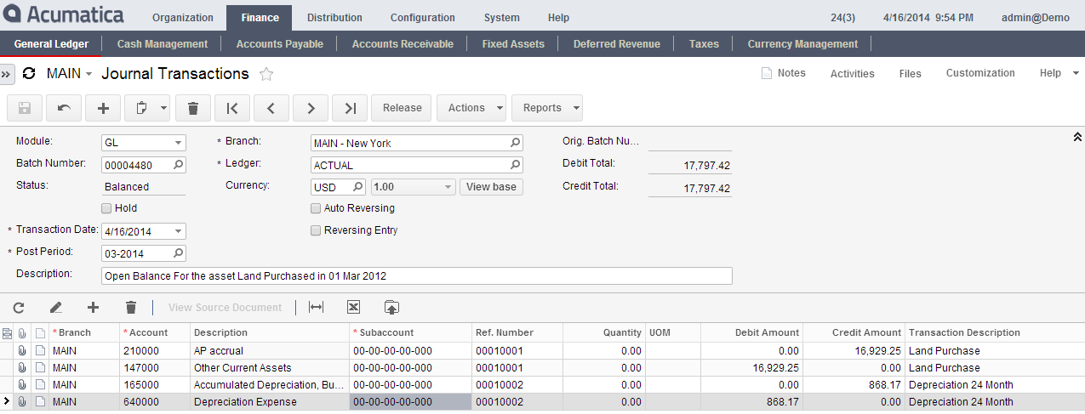Expand the Actions menu

471,108
